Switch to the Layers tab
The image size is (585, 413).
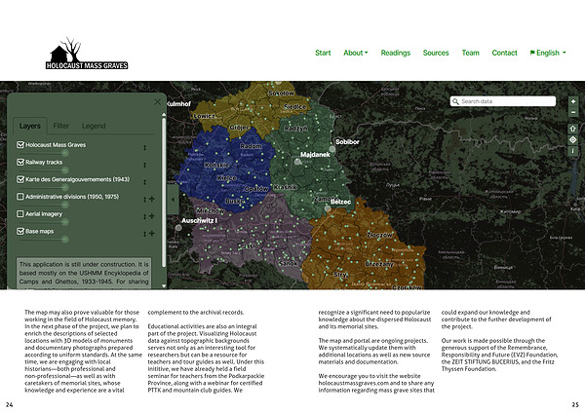pyautogui.click(x=30, y=126)
